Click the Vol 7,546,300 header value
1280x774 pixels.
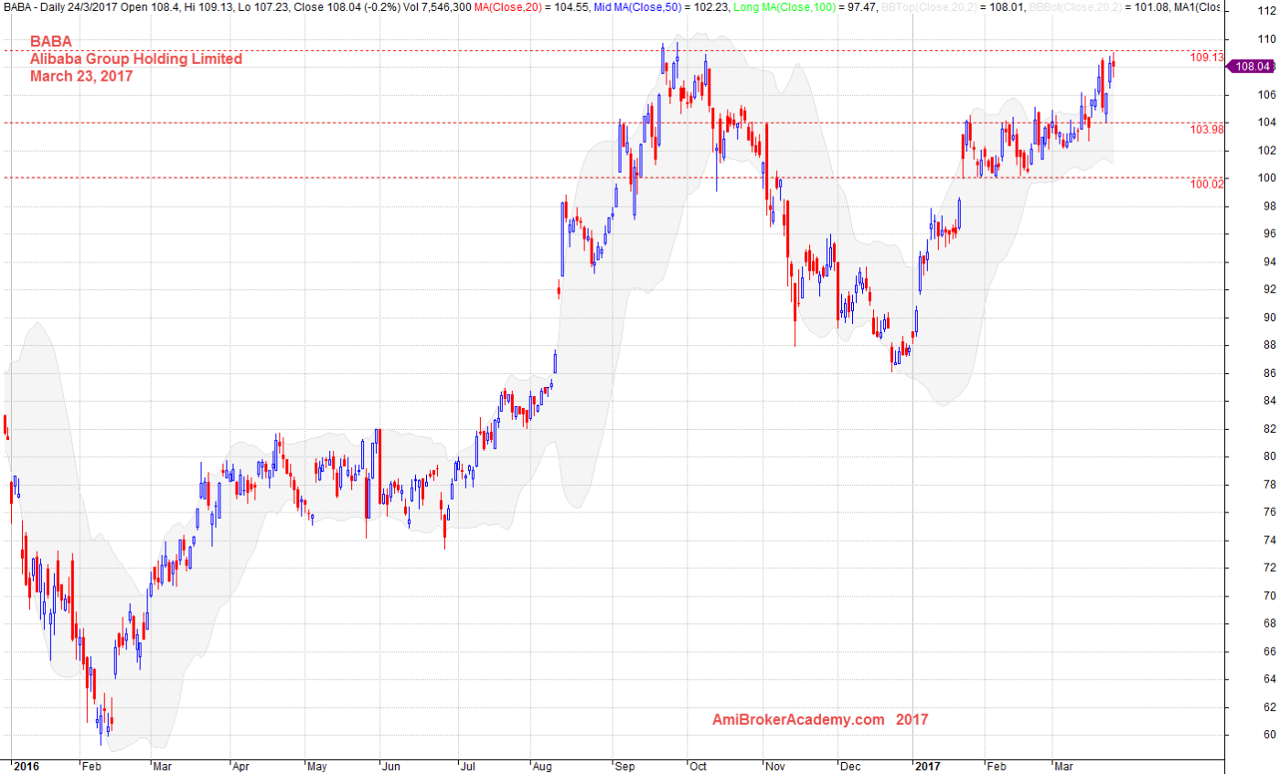click(437, 7)
